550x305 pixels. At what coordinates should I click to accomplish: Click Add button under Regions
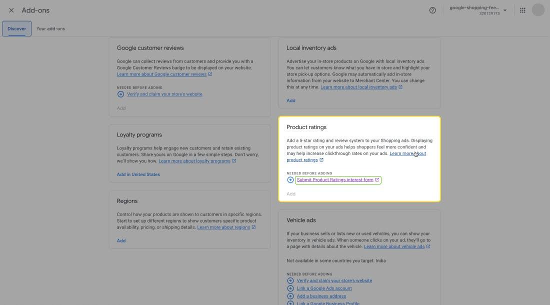(x=121, y=240)
